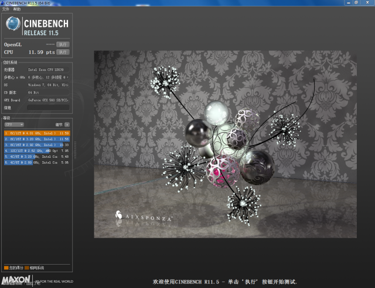Click the rendered scene preview image

[225, 144]
